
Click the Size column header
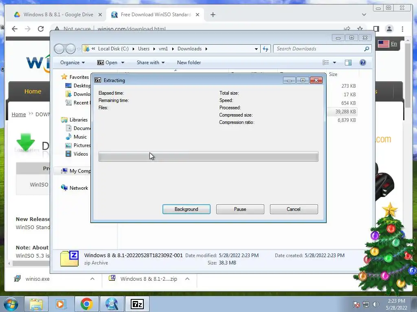tap(333, 74)
